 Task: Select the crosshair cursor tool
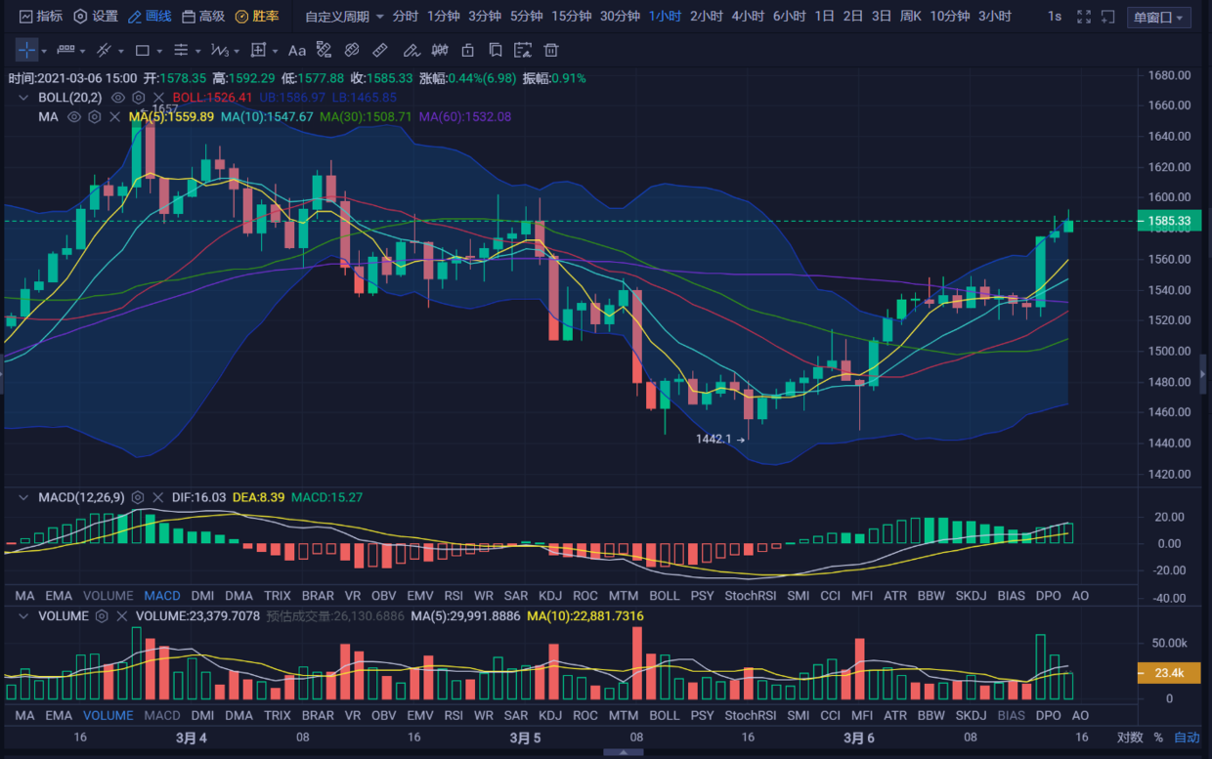coord(26,50)
